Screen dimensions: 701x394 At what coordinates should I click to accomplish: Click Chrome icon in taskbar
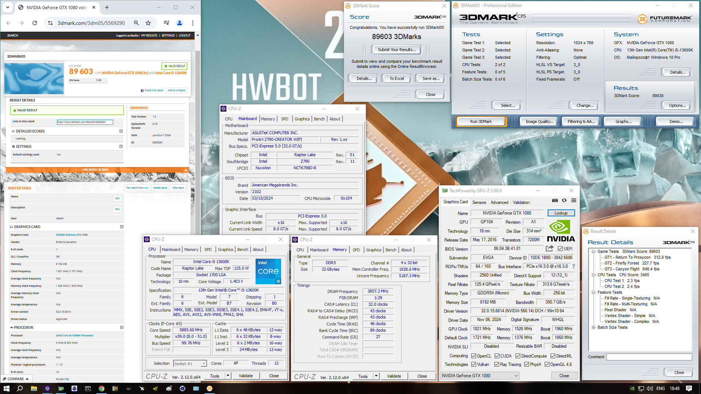pos(101,389)
